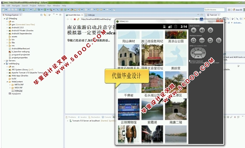245x148 pixels.
Task: Switch to the index.jsp editor tab
Action: point(91,15)
